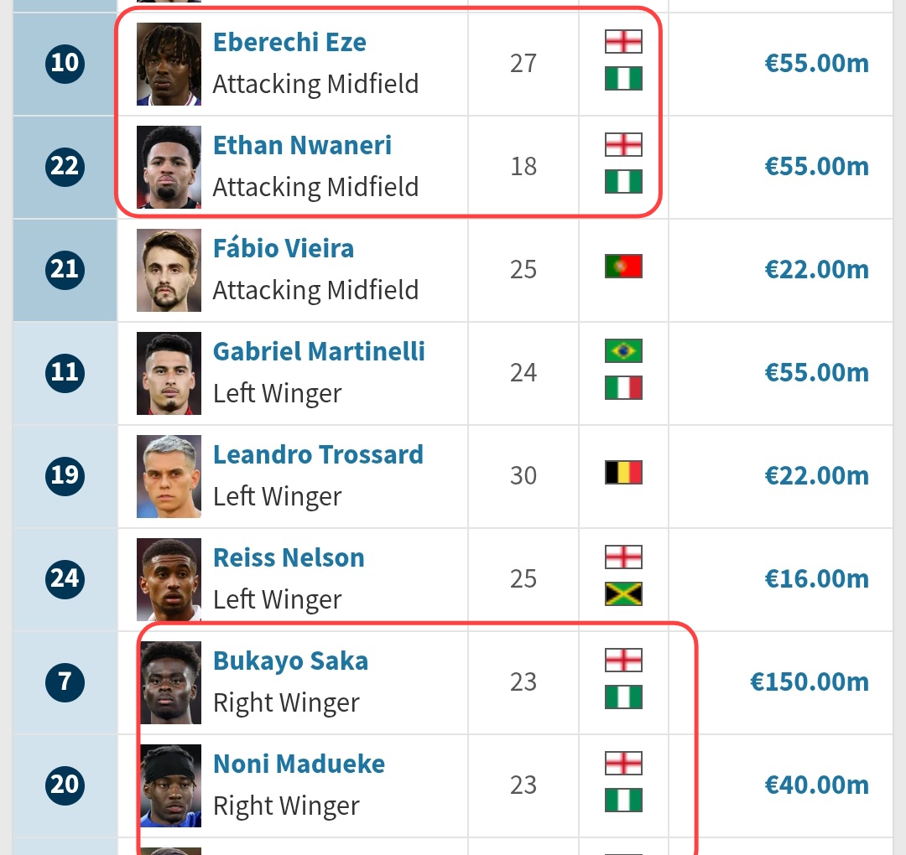
Task: Click Noni Madueke's €40.00m market value
Action: tap(816, 785)
